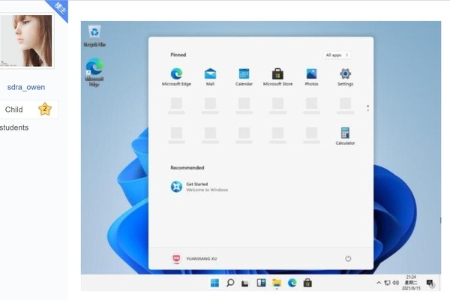Open File Explorer from taskbar
Image resolution: width=450 pixels, height=300 pixels.
277,283
